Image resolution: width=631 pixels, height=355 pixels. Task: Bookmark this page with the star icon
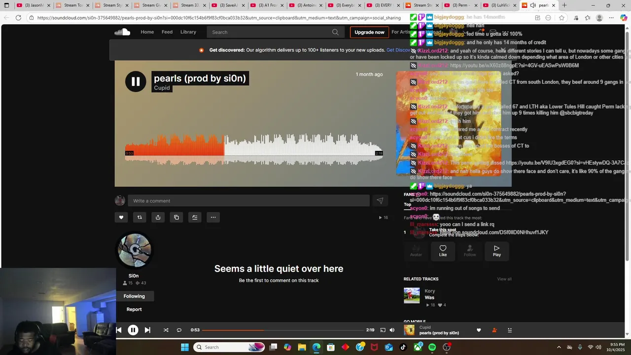tap(561, 18)
